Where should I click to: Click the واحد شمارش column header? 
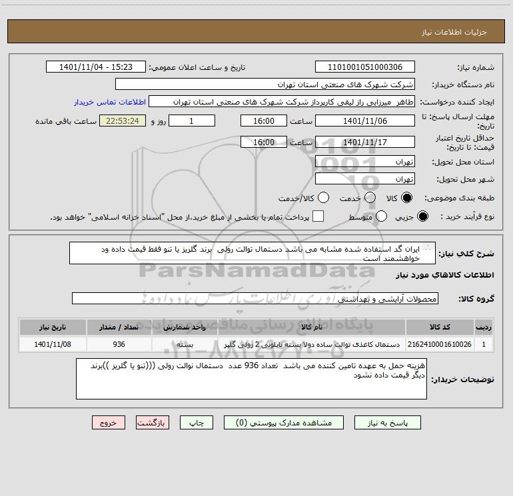coord(185,327)
